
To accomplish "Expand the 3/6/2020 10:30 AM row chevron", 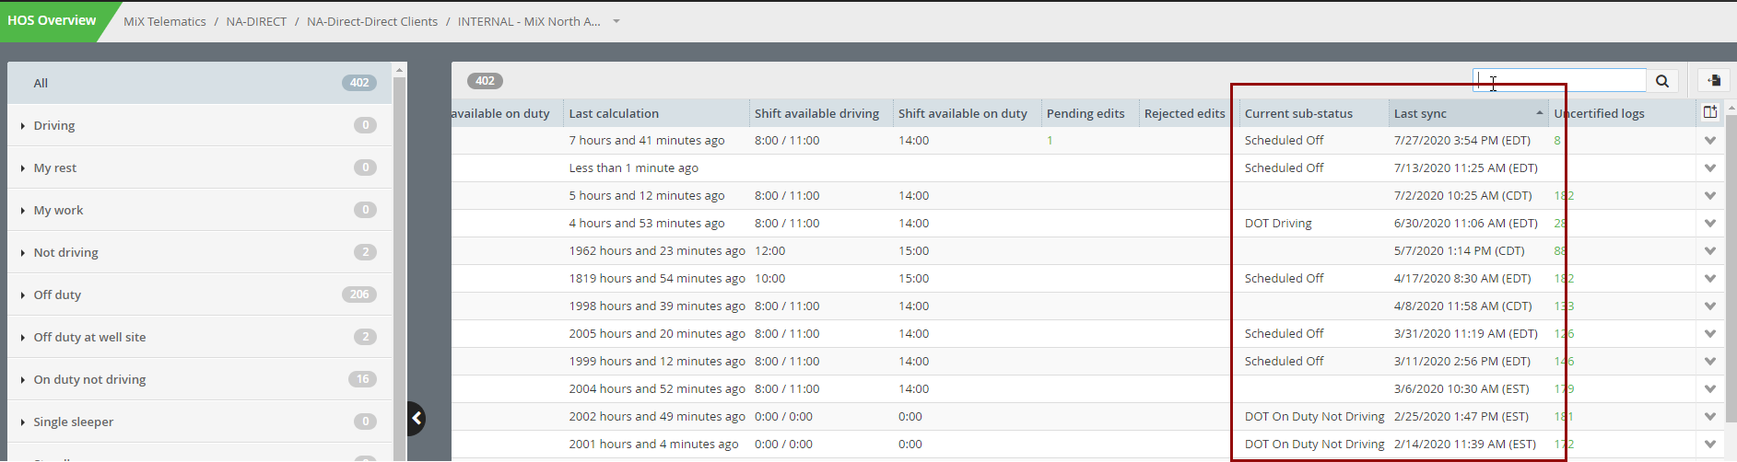I will (1710, 389).
